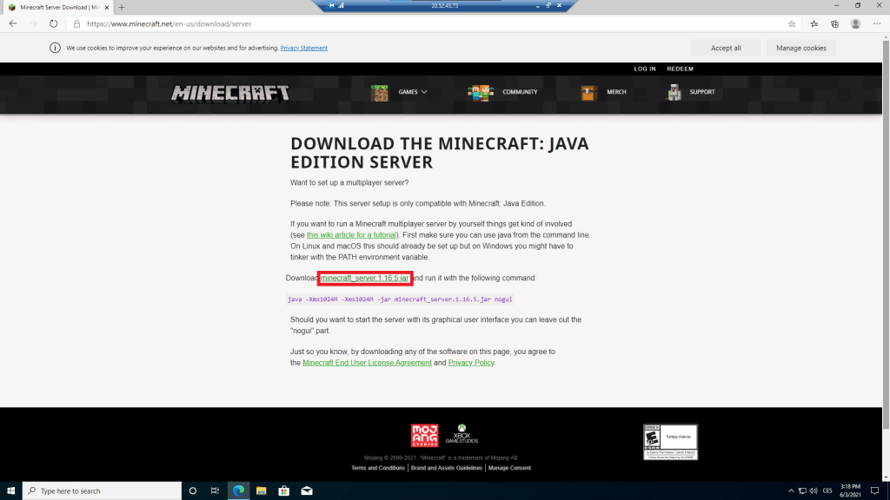Download the minecraft_server.1.16.5.jar file link
Image resolution: width=890 pixels, height=500 pixels.
coord(364,278)
